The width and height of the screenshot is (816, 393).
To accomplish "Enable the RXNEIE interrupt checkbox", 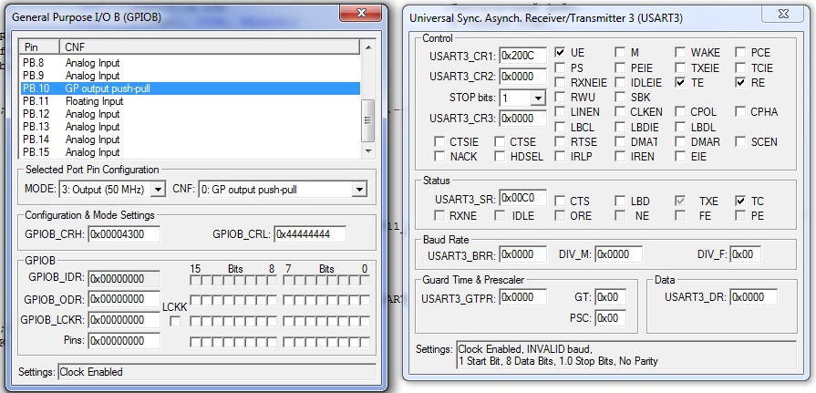I will click(560, 82).
